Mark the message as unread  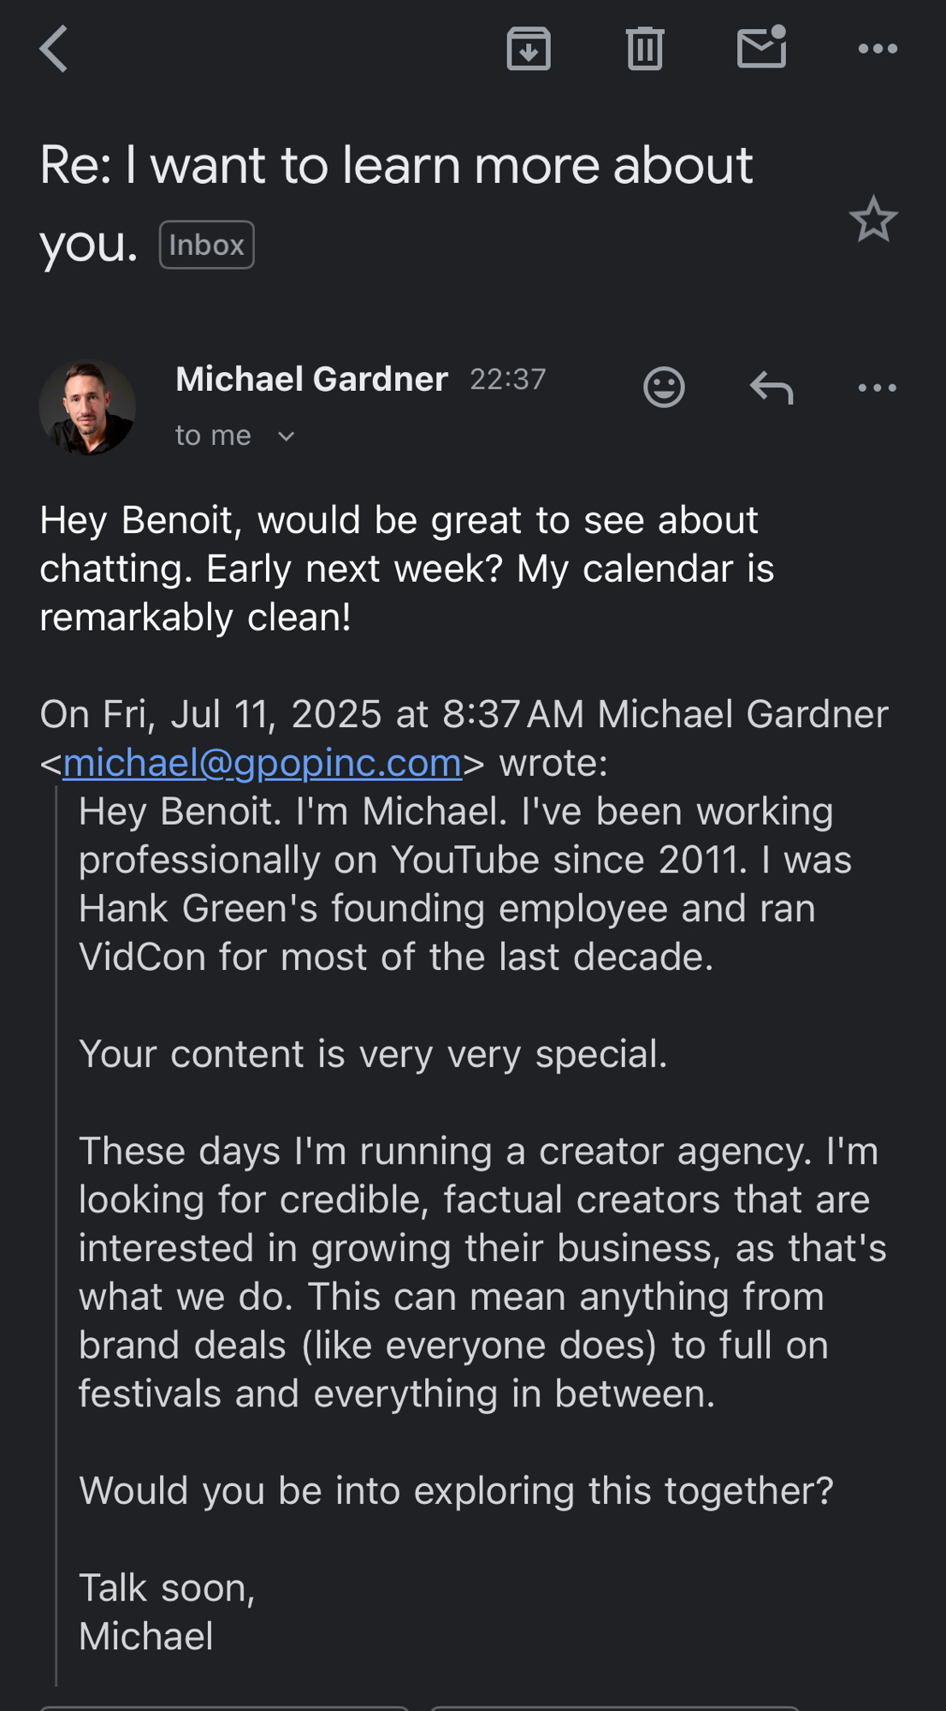pos(761,48)
